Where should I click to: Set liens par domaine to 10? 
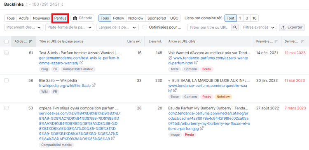255,18
